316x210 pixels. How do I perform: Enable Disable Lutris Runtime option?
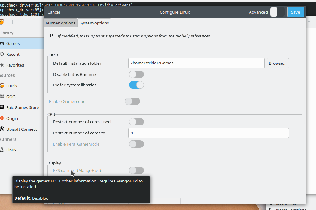click(136, 74)
